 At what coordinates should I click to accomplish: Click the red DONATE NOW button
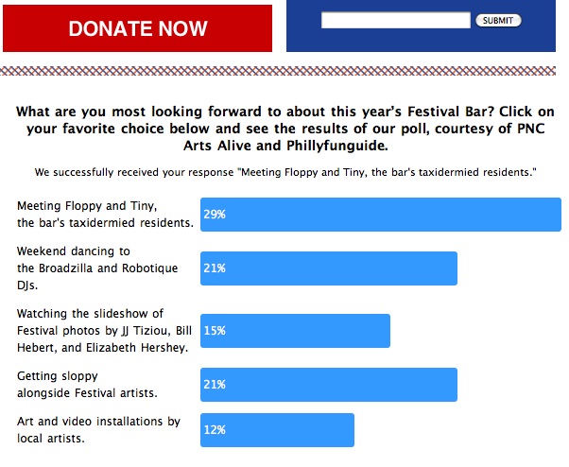click(x=138, y=28)
